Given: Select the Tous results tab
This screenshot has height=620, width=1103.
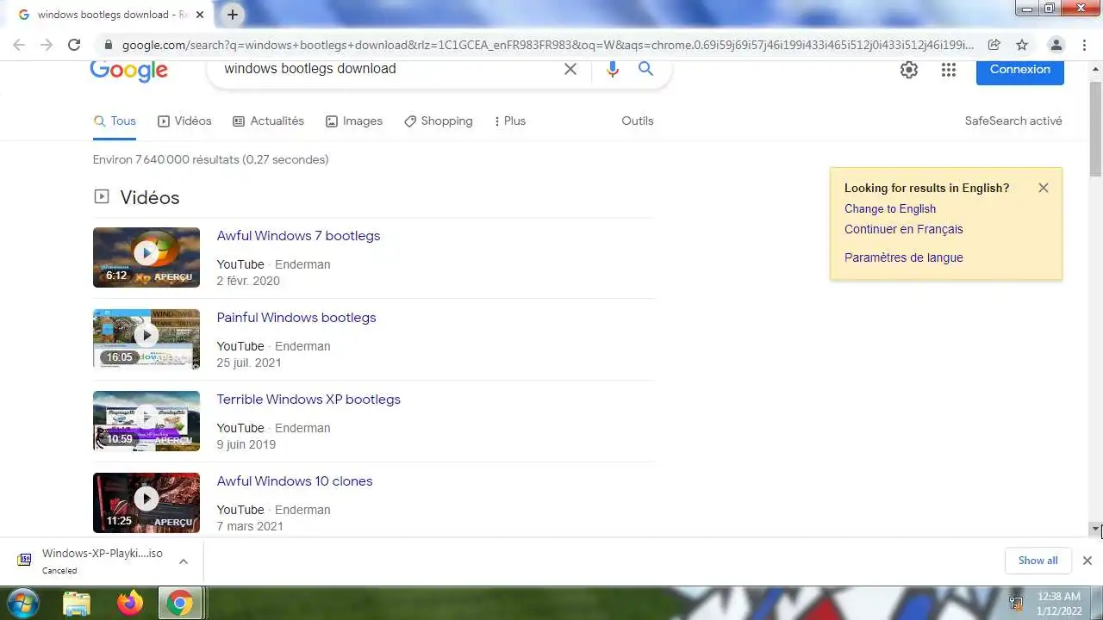Looking at the screenshot, I should (x=115, y=121).
